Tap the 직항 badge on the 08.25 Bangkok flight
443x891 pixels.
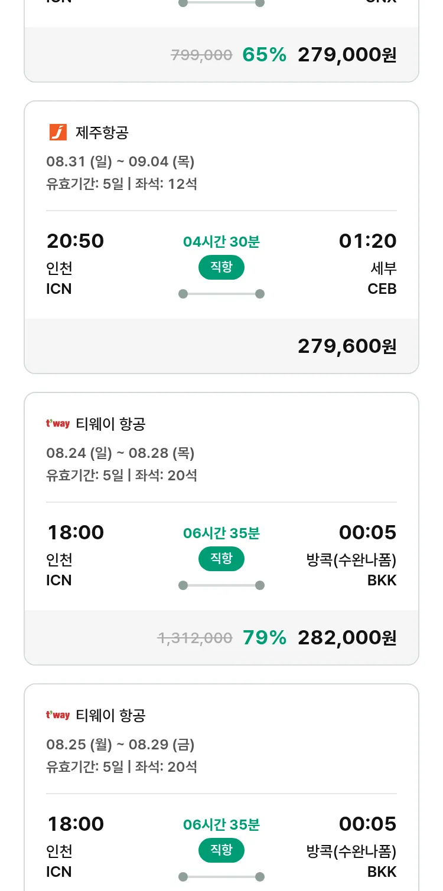[x=221, y=850]
